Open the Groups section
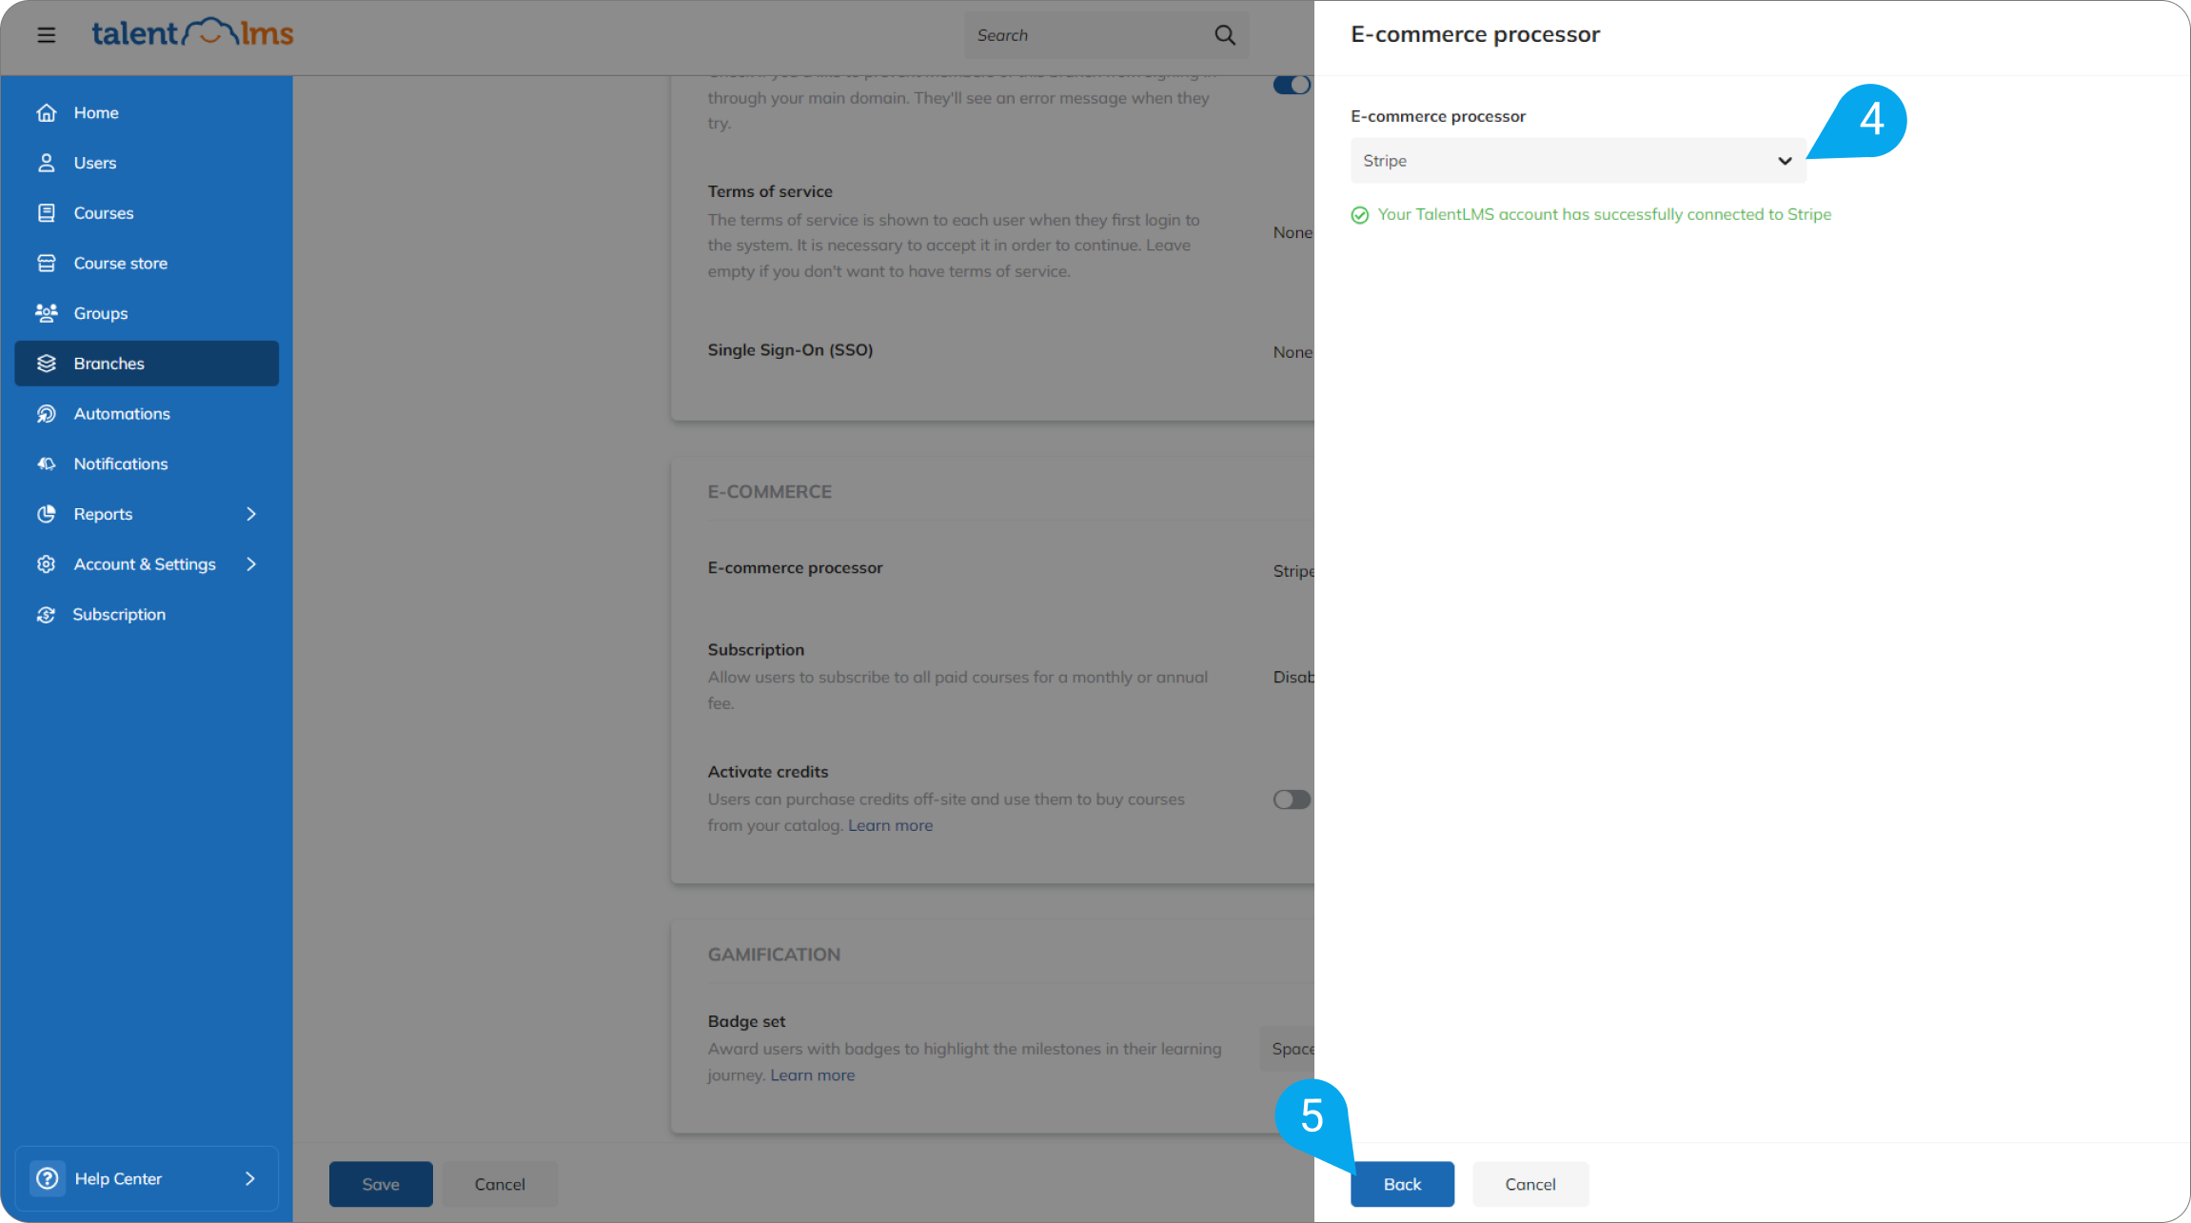Image resolution: width=2191 pixels, height=1223 pixels. tap(147, 313)
